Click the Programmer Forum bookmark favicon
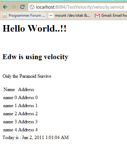The image size is (127, 144). click(5, 15)
